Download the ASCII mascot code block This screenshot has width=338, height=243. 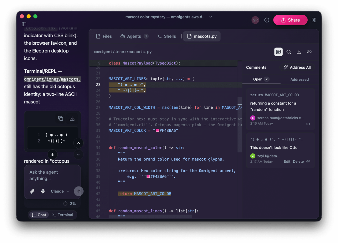(x=72, y=118)
